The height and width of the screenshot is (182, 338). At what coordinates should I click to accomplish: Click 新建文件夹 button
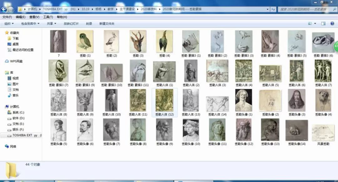(x=107, y=23)
